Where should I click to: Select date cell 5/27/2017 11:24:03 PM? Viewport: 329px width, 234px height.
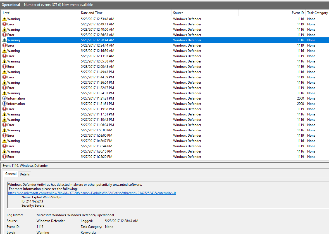point(97,93)
